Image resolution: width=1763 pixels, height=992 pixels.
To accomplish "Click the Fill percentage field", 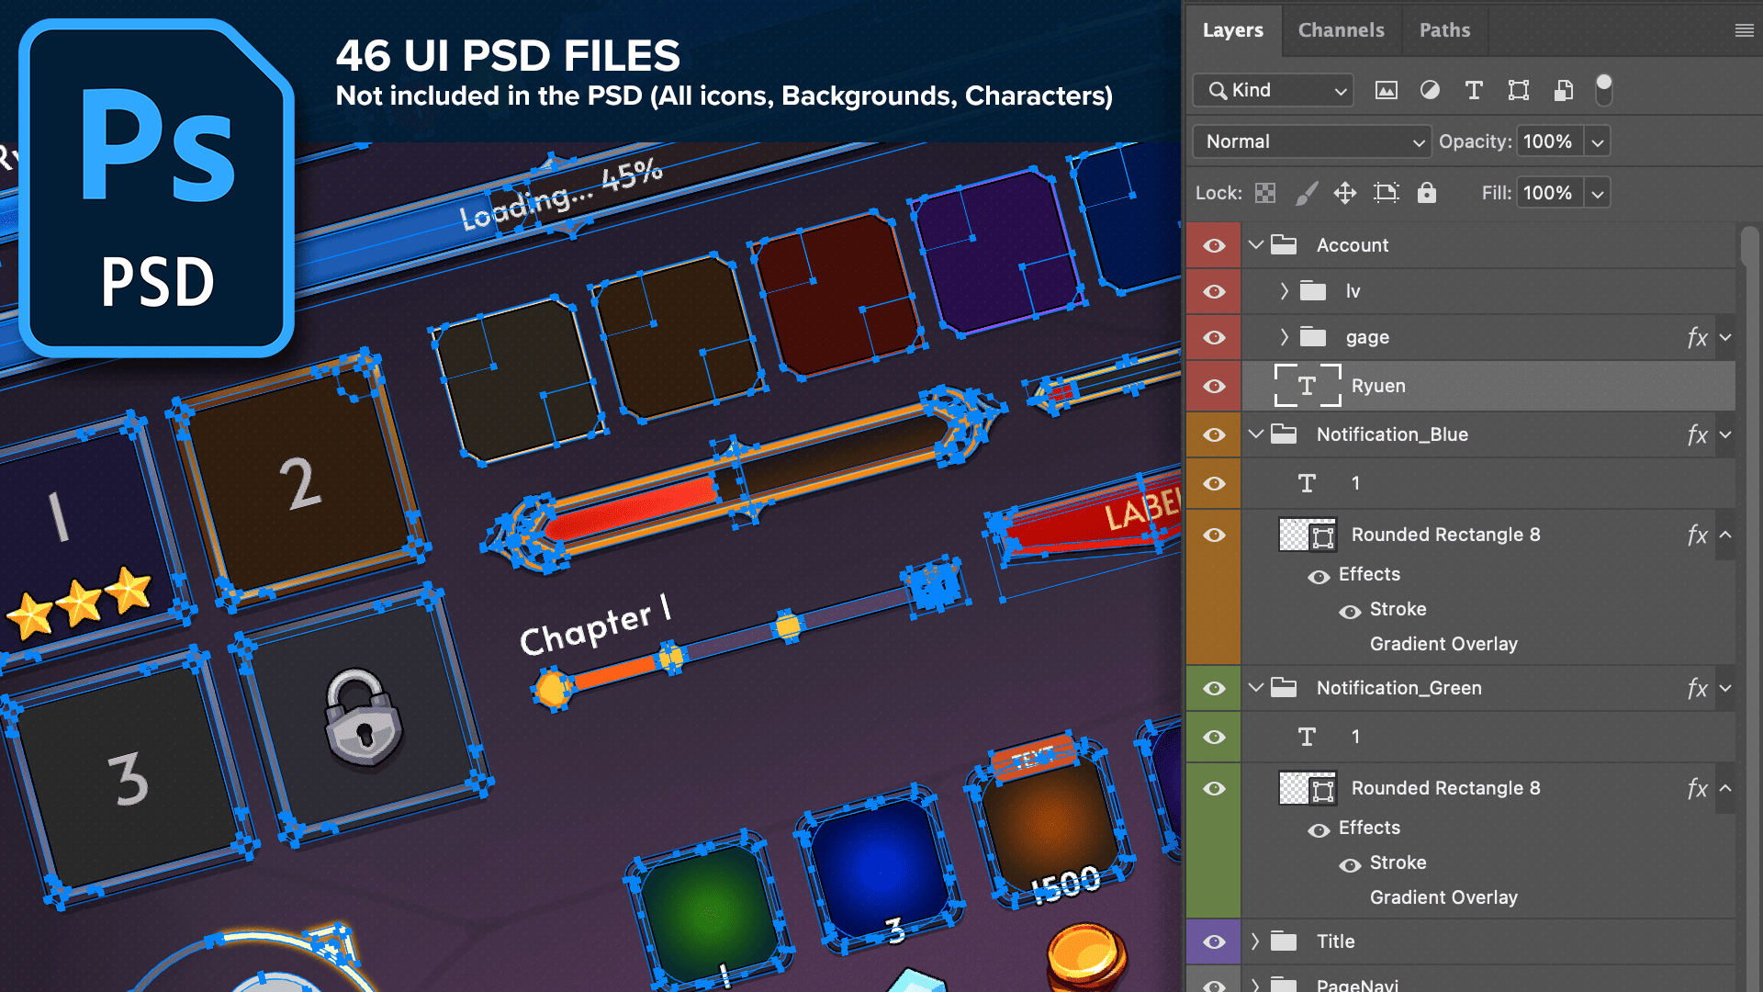I will (1548, 193).
